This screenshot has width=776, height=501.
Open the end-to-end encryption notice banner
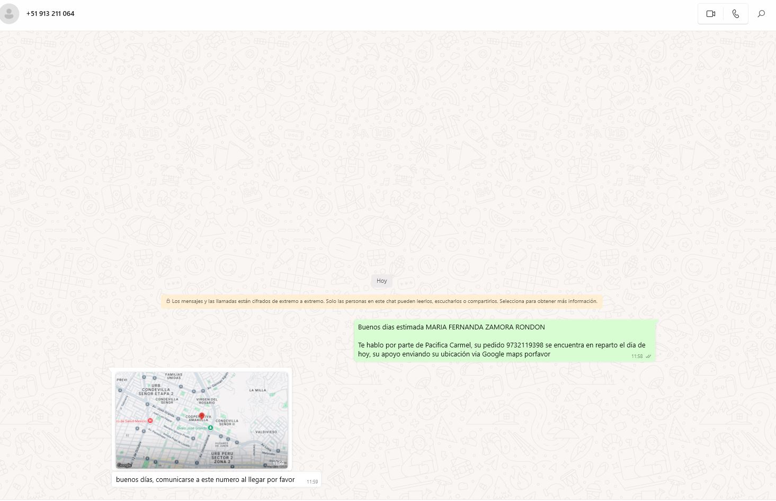coord(381,301)
